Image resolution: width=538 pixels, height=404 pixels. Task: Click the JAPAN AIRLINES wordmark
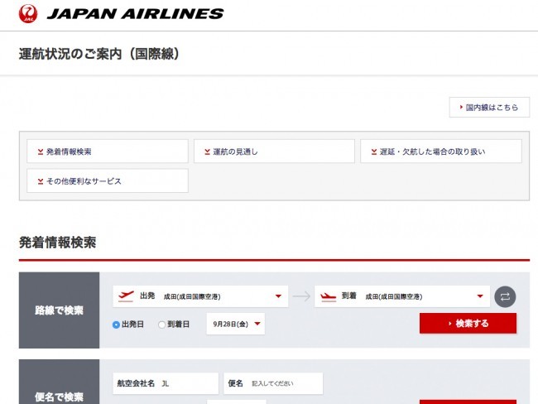pos(135,14)
